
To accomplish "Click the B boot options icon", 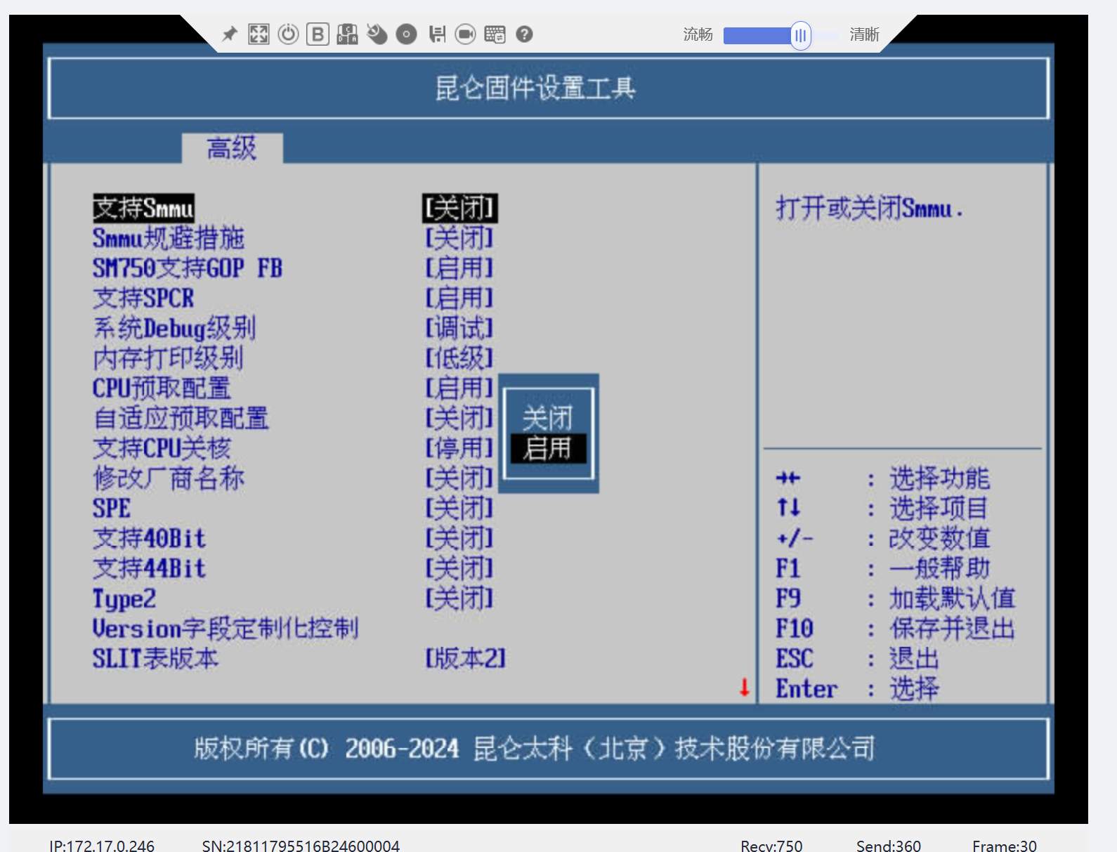I will tap(318, 34).
